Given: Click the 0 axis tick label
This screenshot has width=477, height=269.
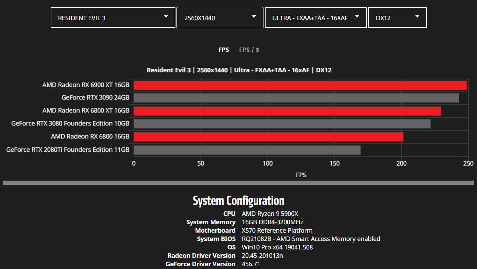Looking at the screenshot, I should coord(134,163).
